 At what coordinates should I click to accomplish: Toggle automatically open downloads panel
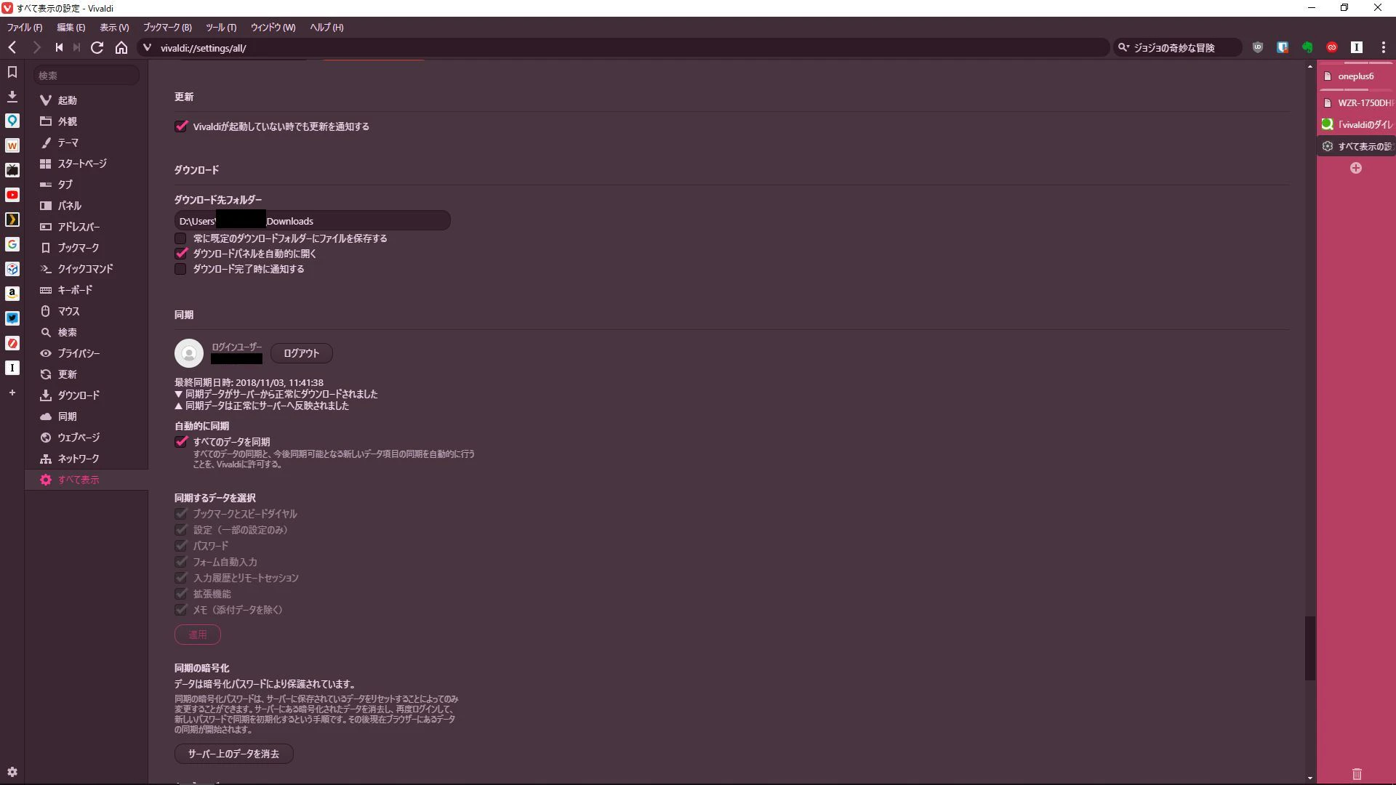click(181, 254)
